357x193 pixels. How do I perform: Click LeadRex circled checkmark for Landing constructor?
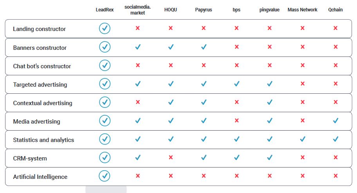click(105, 29)
